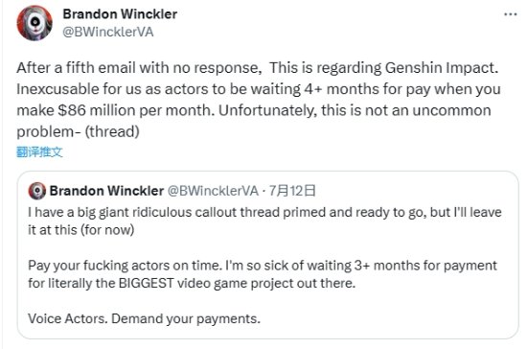This screenshot has height=349, width=527.
Task: Click the 翻译推文 translate tweet link
Action: (x=39, y=152)
